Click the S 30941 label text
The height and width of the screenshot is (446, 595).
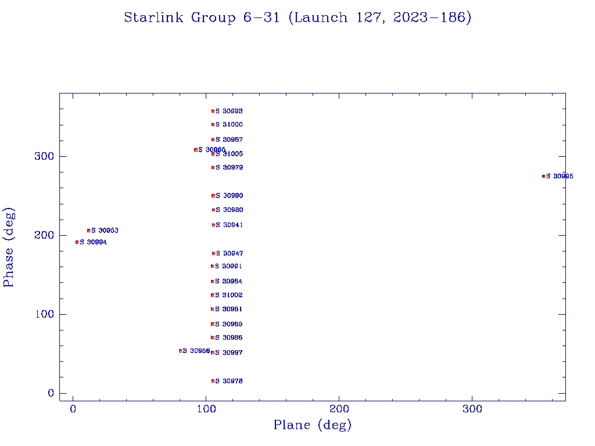(x=229, y=225)
